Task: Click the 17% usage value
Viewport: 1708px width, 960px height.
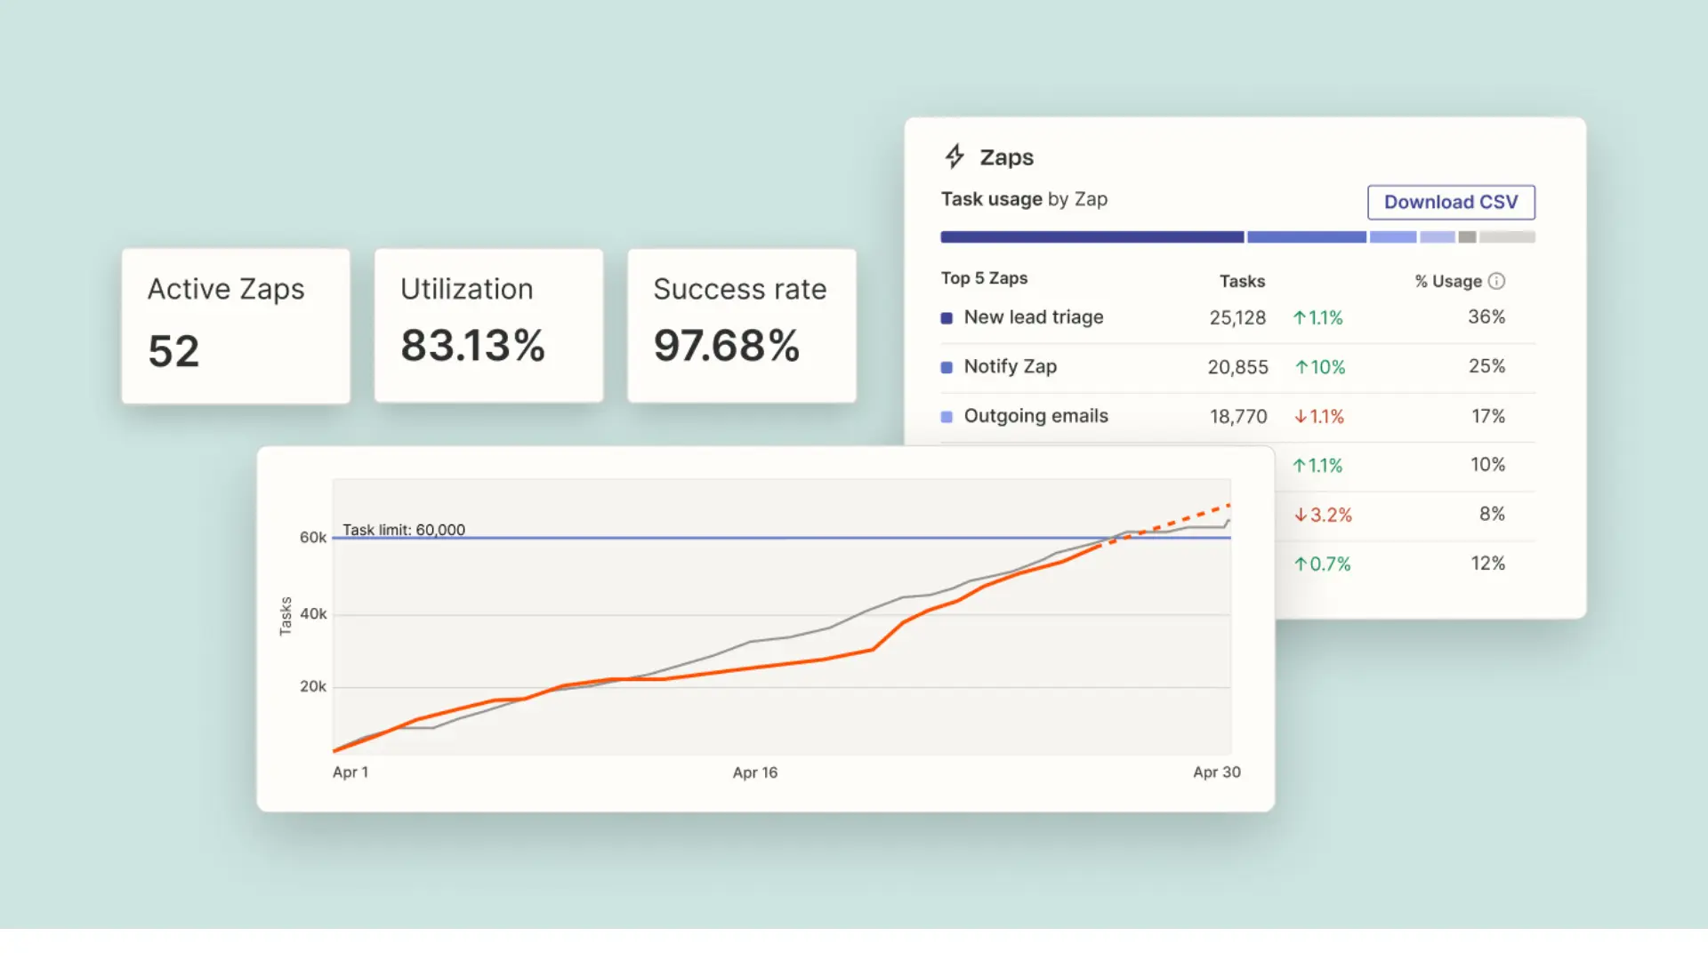Action: [1487, 416]
